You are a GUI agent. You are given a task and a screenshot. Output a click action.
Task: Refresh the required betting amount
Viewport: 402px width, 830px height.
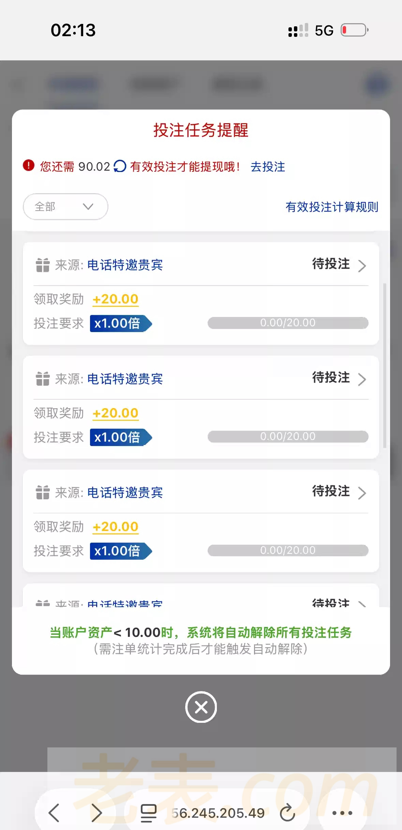120,166
